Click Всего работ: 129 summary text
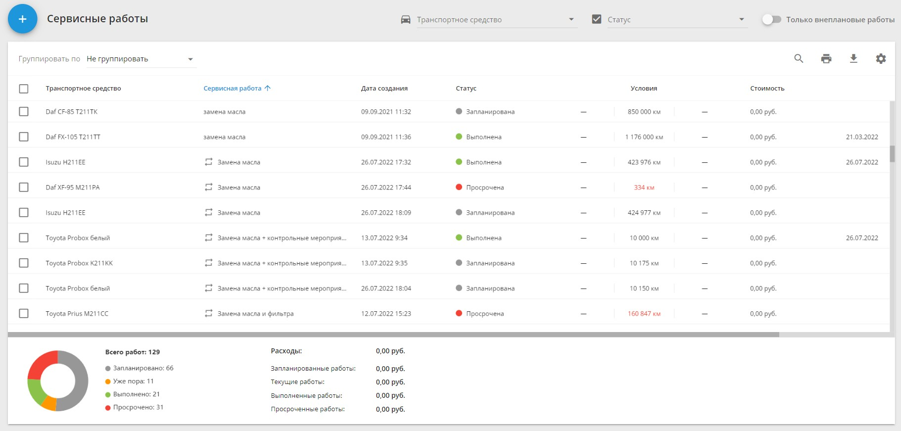This screenshot has height=431, width=901. (132, 352)
